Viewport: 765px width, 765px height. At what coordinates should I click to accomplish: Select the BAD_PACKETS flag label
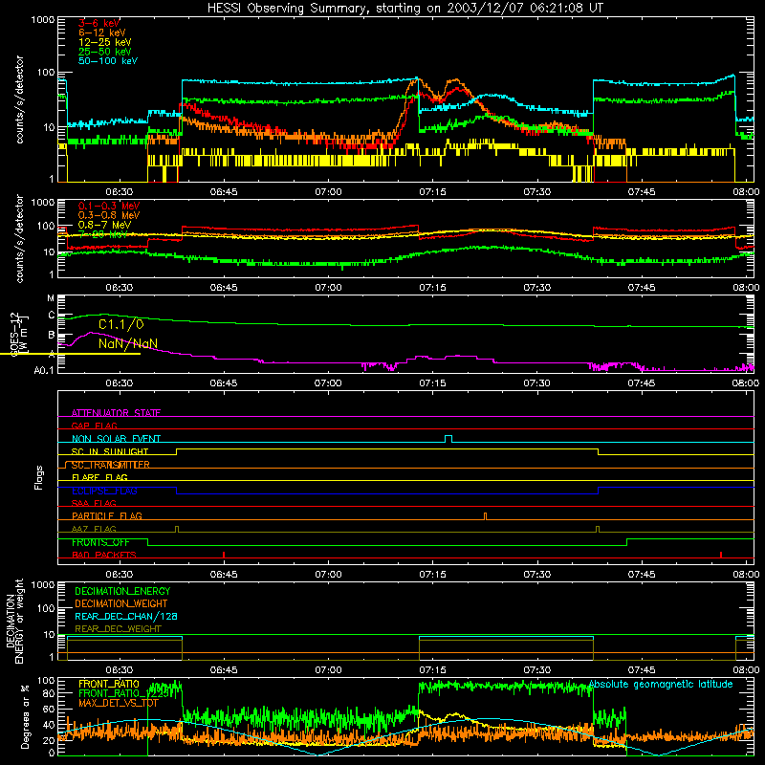coord(104,555)
